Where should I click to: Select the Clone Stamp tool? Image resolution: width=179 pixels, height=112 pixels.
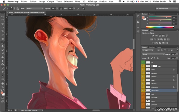(x=3, y=46)
